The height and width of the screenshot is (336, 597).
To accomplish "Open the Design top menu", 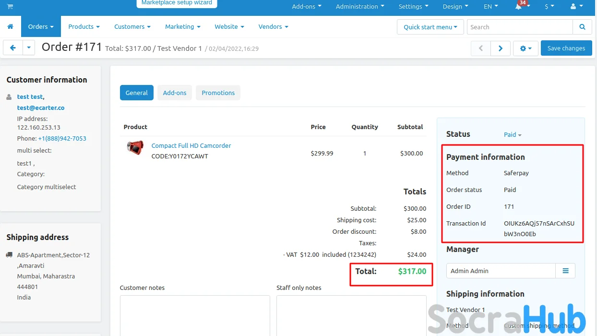I will [455, 7].
